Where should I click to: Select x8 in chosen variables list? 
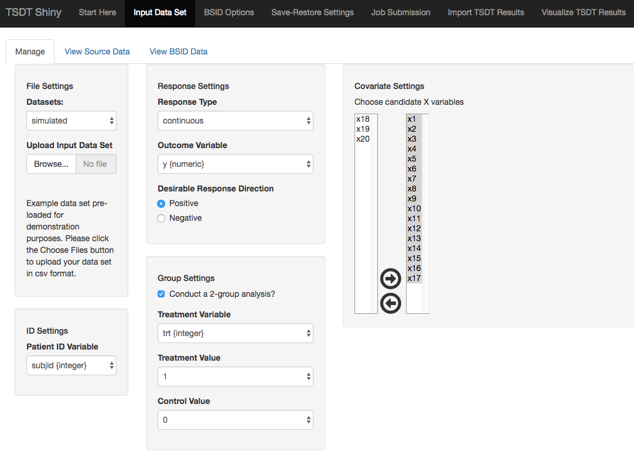(414, 189)
